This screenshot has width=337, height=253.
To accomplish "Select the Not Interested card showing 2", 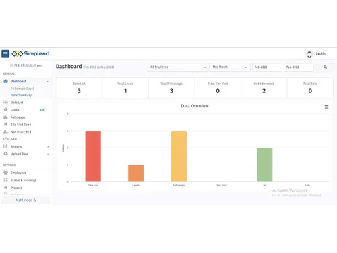I will (264, 88).
